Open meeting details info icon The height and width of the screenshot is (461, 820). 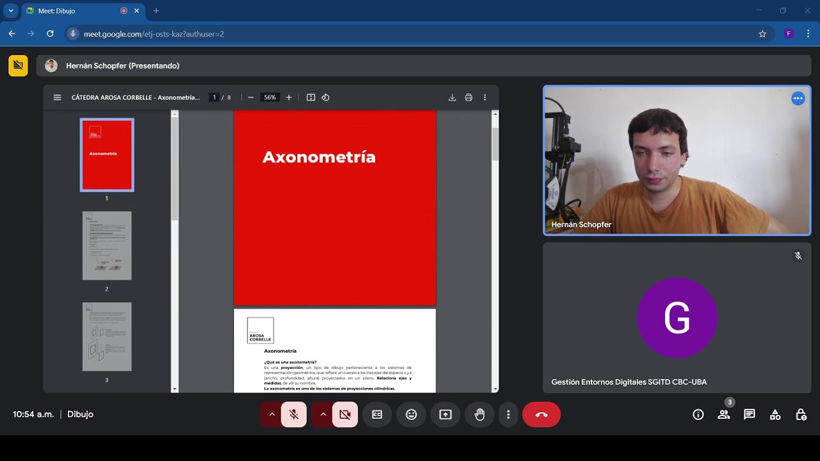(x=698, y=414)
